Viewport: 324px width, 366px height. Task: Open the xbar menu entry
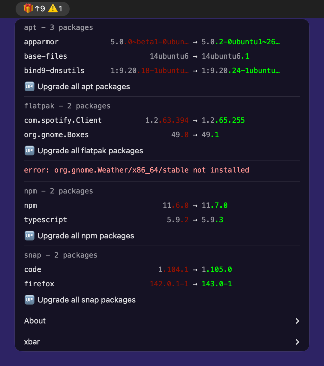[162, 342]
